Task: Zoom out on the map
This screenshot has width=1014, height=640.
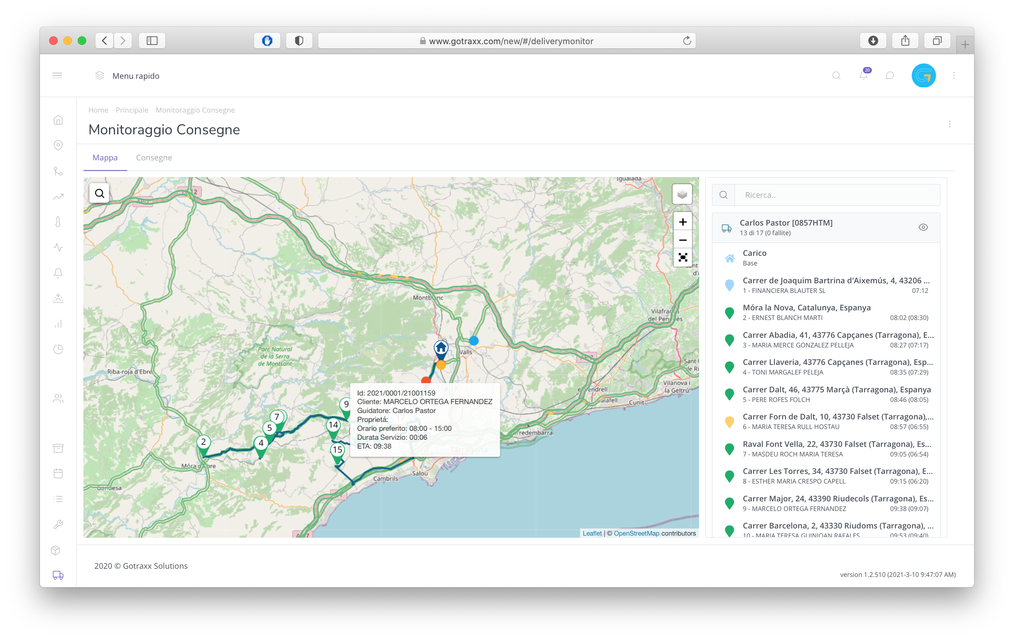Action: pos(683,240)
